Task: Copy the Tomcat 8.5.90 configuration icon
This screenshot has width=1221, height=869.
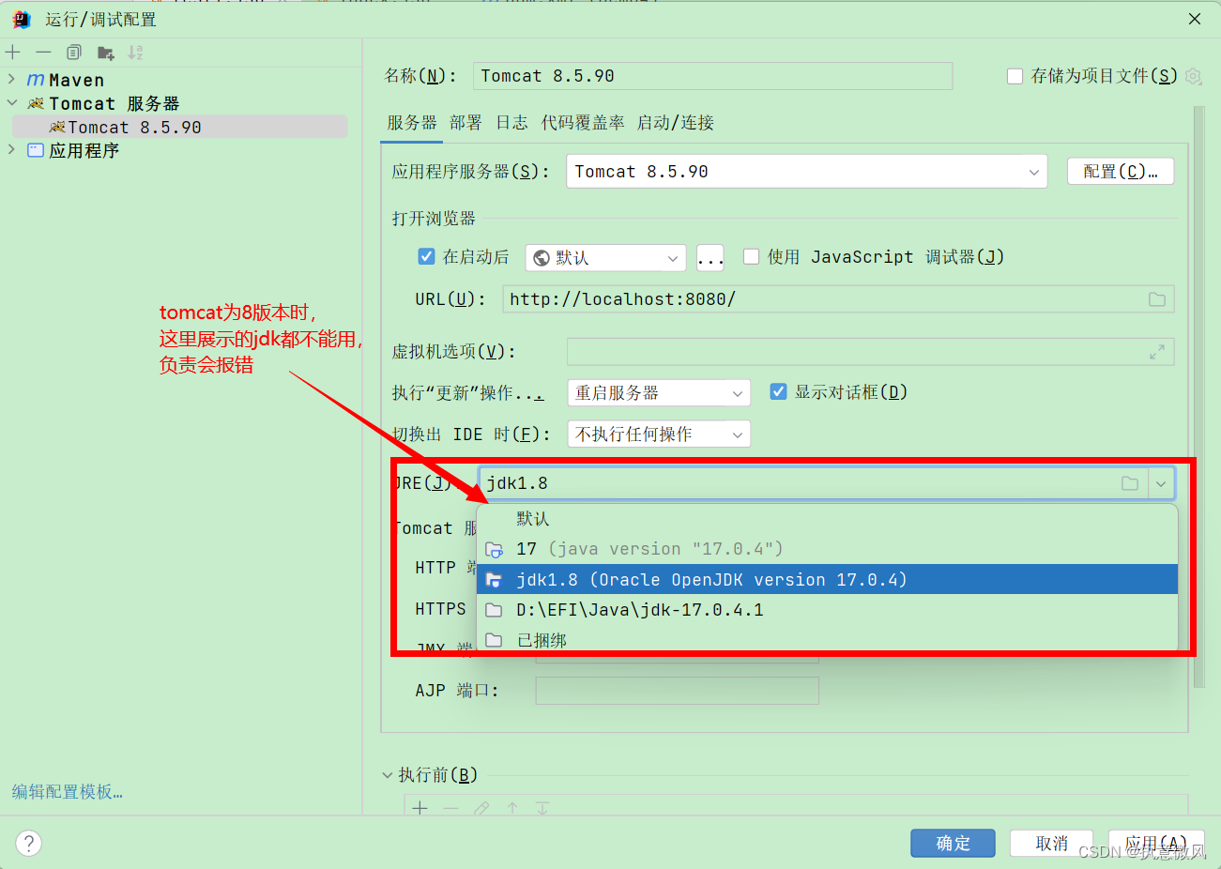Action: point(74,52)
